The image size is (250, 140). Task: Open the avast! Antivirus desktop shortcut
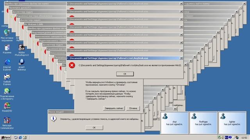coord(21,65)
